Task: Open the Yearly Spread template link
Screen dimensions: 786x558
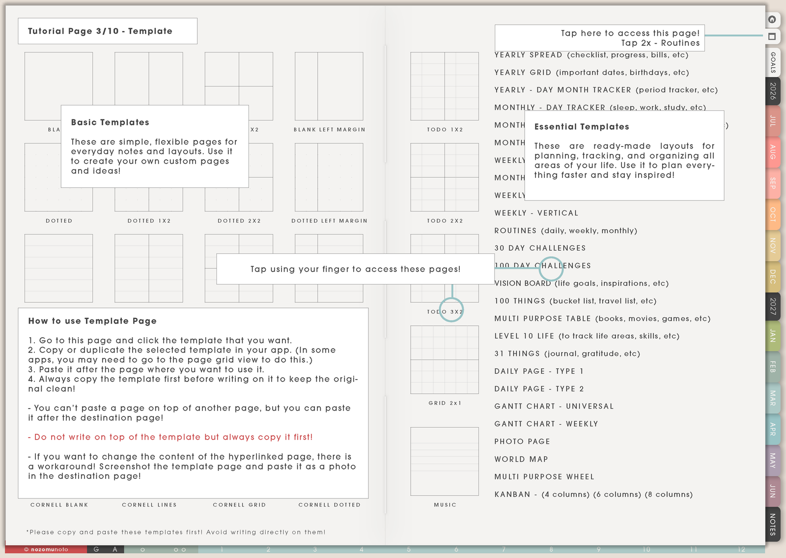Action: [591, 55]
